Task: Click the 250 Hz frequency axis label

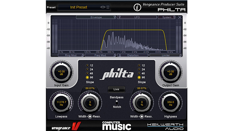Action: 99,52
